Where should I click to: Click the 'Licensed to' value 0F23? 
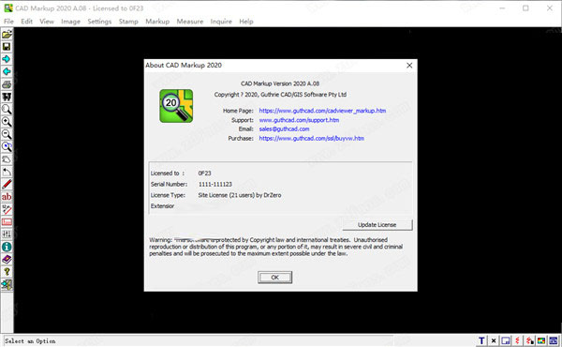[204, 173]
